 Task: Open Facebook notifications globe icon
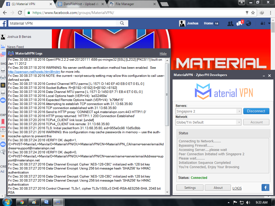[248, 23]
